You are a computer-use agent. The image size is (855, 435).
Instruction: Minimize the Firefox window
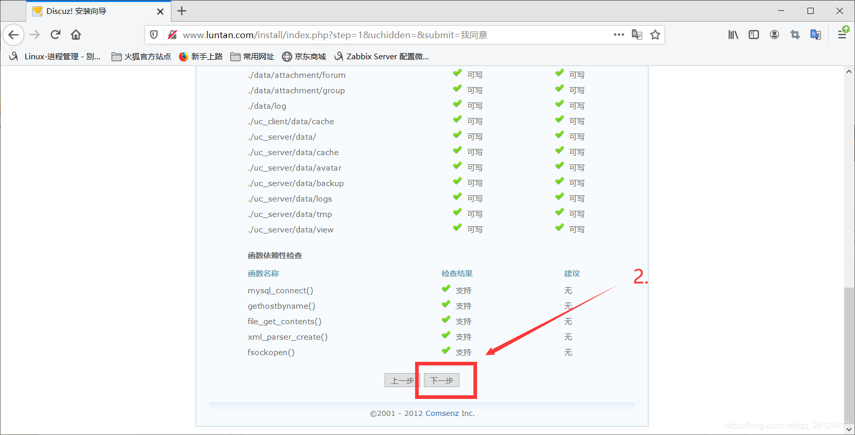click(x=781, y=10)
